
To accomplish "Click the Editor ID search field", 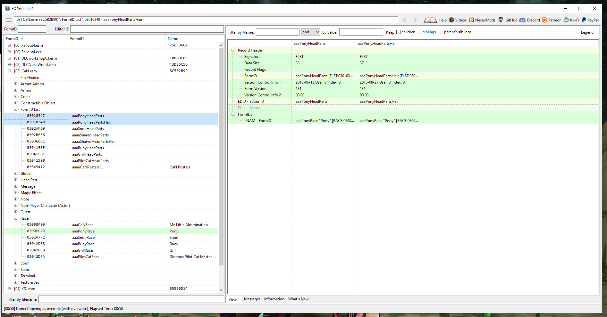I will (x=147, y=29).
